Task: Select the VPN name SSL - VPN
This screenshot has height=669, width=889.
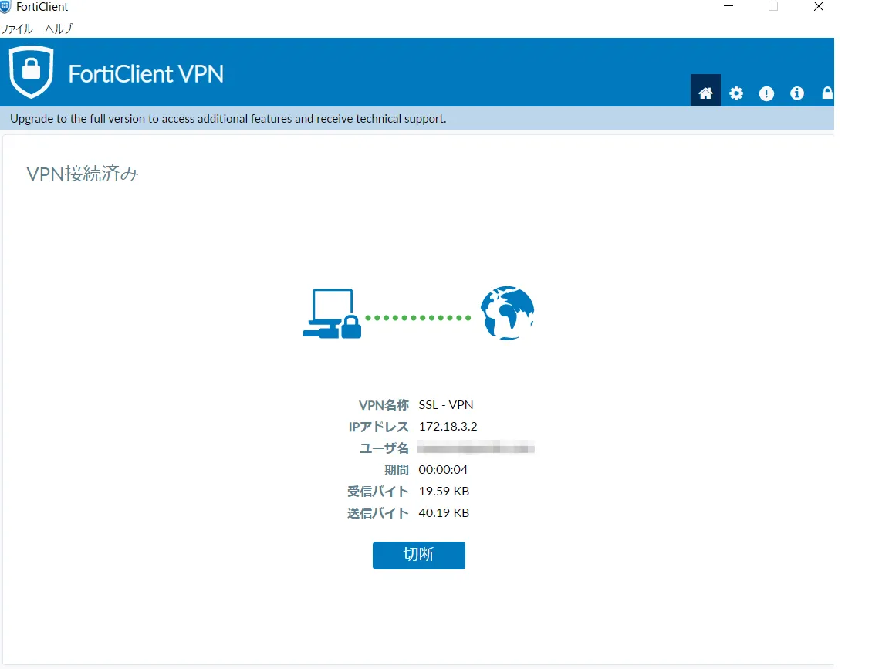Action: [x=445, y=405]
